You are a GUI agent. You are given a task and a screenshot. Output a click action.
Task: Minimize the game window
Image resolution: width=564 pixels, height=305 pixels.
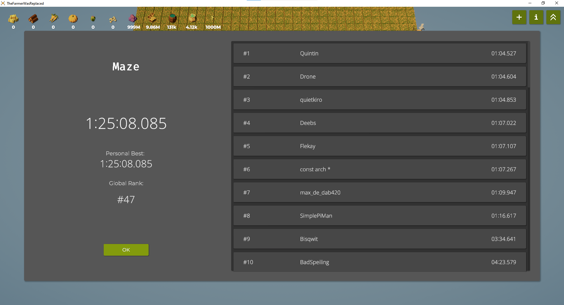(530, 3)
